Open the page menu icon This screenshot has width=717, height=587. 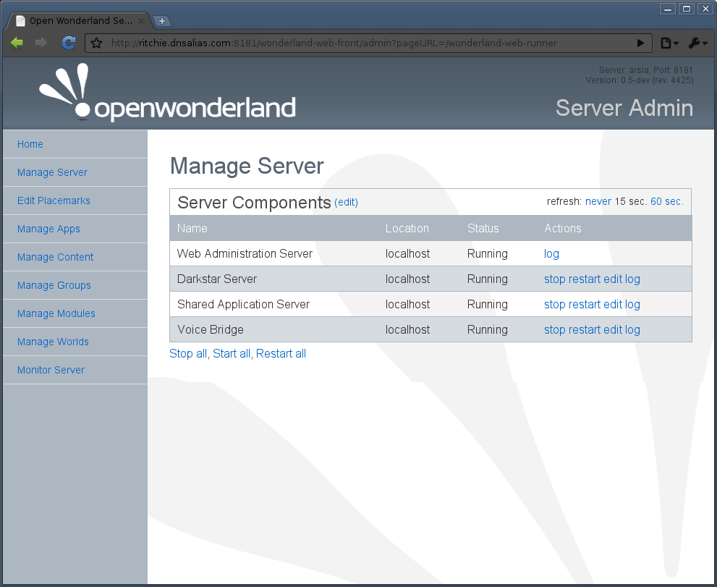coord(669,43)
